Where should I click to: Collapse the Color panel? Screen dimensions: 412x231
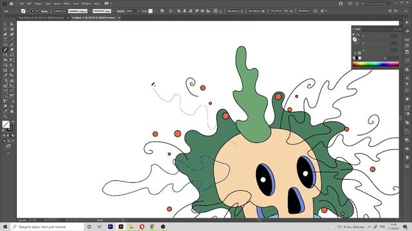[x=395, y=29]
